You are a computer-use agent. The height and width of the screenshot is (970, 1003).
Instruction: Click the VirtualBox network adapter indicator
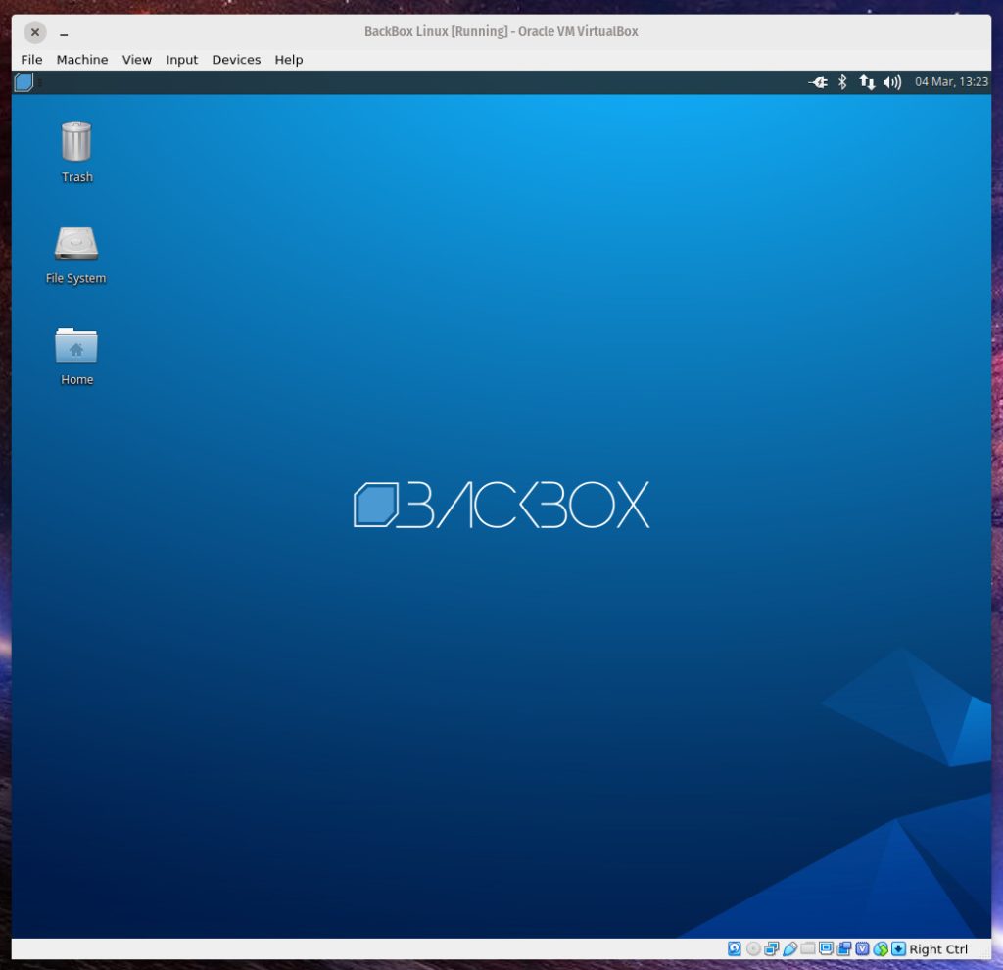pos(771,948)
